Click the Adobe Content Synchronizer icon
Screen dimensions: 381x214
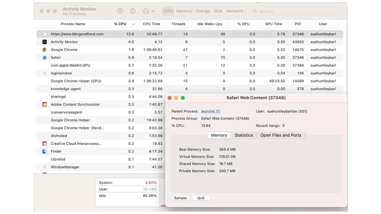[x=45, y=105]
